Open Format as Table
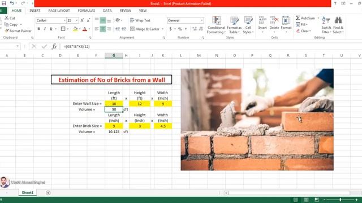This screenshot has height=203, width=362. click(x=234, y=25)
